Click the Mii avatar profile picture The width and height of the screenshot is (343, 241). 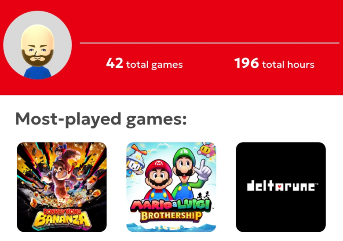(x=37, y=45)
